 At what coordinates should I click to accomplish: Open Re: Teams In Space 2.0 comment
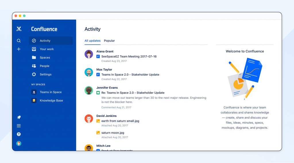[x=133, y=93]
